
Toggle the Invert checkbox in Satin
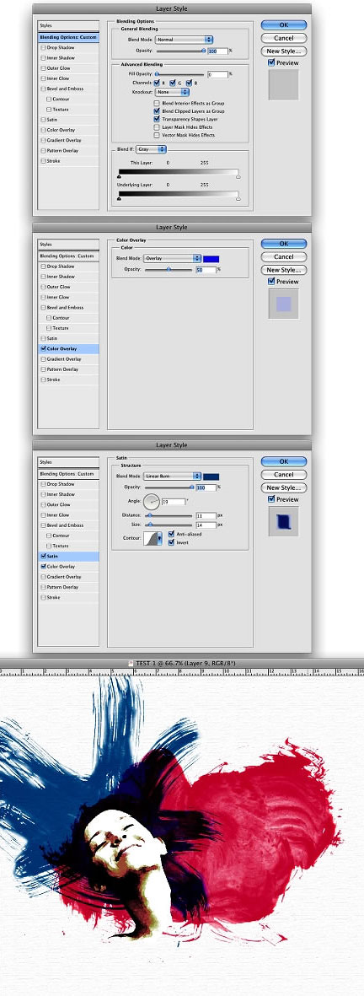coord(171,541)
